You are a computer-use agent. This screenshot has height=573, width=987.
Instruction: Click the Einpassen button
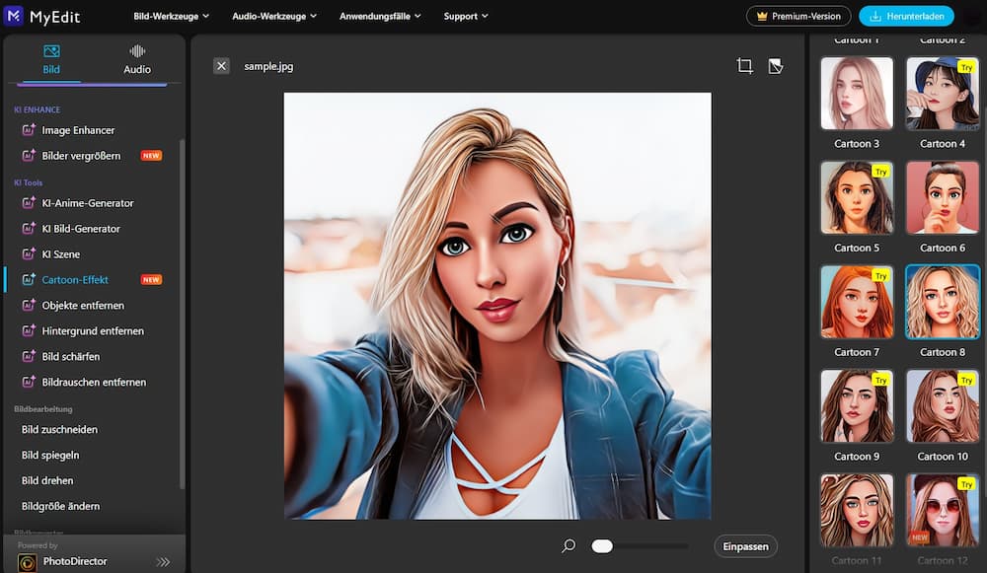click(745, 546)
